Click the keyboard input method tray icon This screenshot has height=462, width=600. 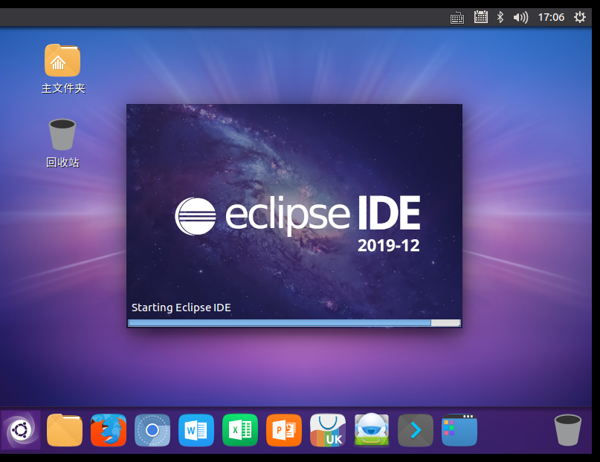(457, 18)
